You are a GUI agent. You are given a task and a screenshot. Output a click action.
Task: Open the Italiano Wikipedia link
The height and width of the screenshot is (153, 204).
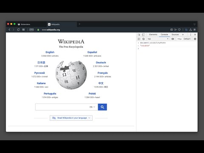pos(41,83)
